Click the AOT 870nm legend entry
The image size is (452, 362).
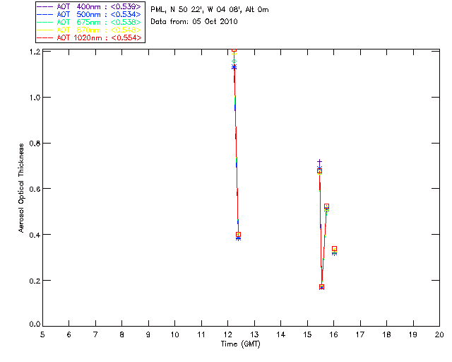tap(89, 30)
